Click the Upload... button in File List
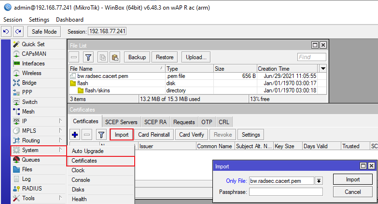Screen dimensions: 378x204 click(196, 57)
